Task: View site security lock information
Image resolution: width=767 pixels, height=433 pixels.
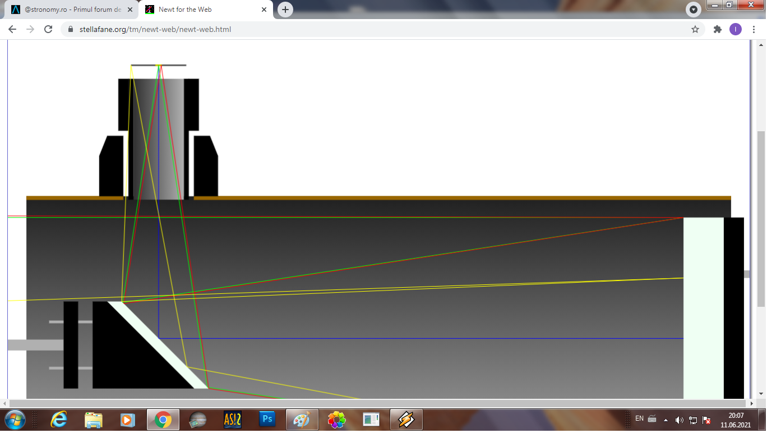Action: pos(71,29)
